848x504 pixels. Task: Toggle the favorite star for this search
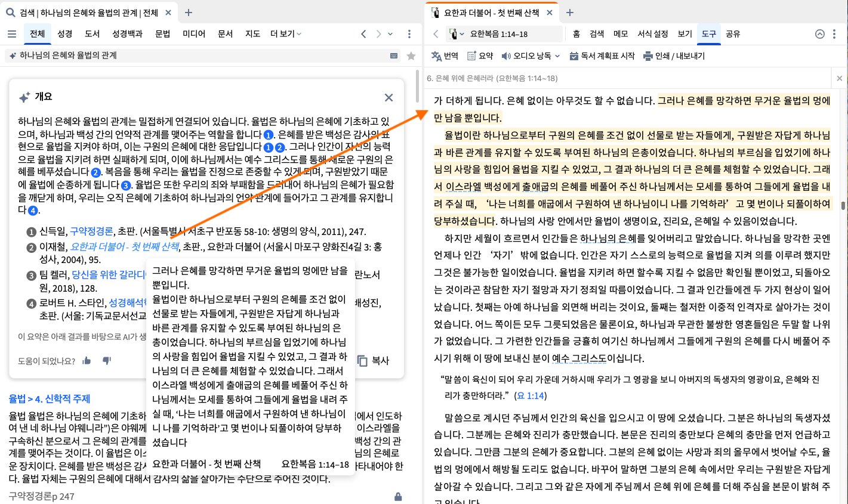[x=411, y=55]
